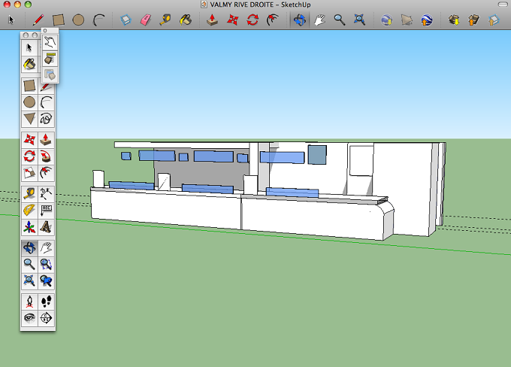This screenshot has width=511, height=367.
Task: Close the large tool palette
Action: pyautogui.click(x=26, y=35)
